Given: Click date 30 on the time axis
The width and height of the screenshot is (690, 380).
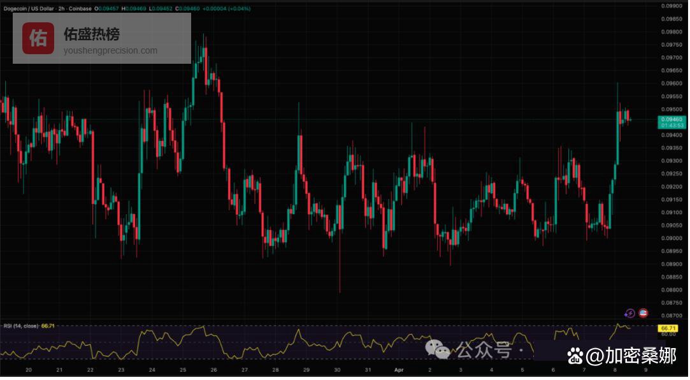Looking at the screenshot, I should (x=337, y=369).
